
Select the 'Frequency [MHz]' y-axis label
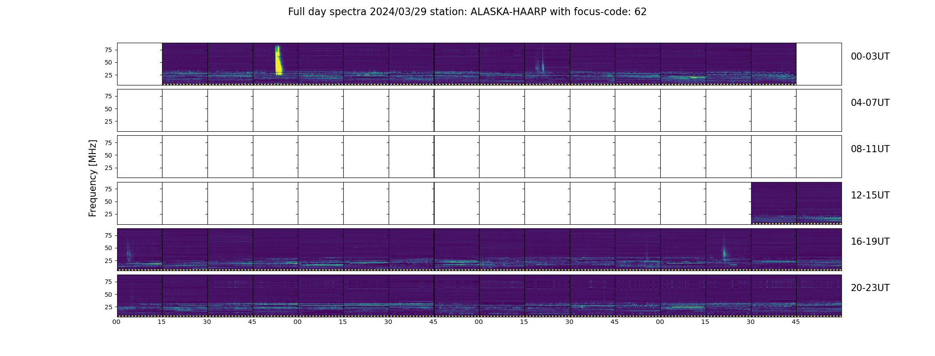click(x=93, y=178)
